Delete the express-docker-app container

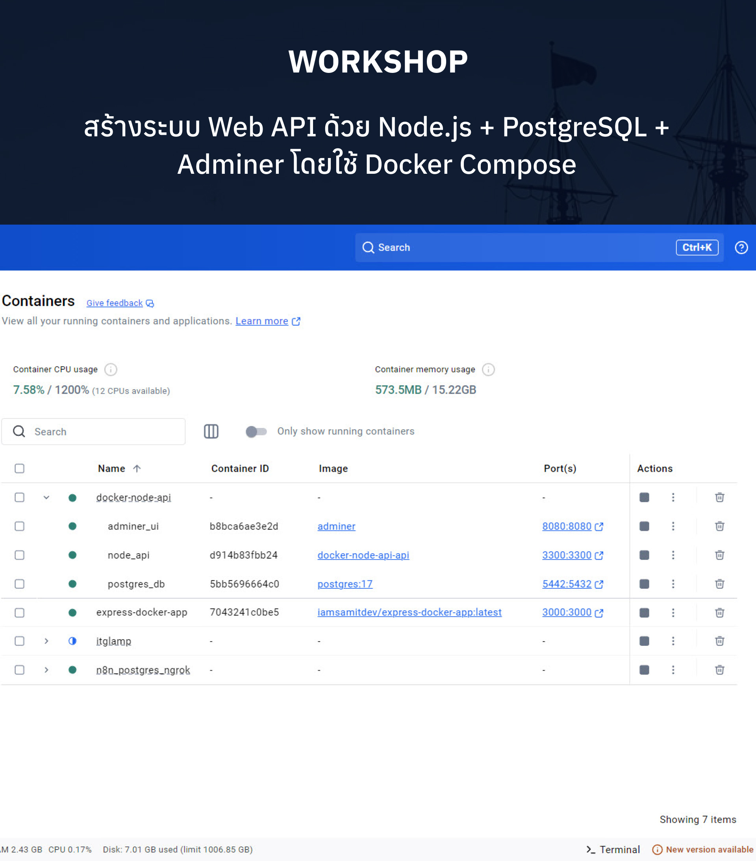point(719,612)
